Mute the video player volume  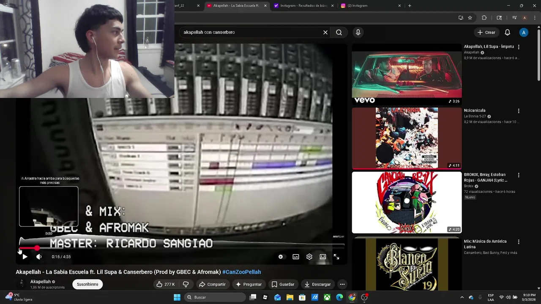click(x=39, y=257)
